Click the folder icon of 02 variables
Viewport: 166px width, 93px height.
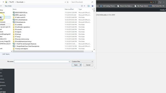14,25
